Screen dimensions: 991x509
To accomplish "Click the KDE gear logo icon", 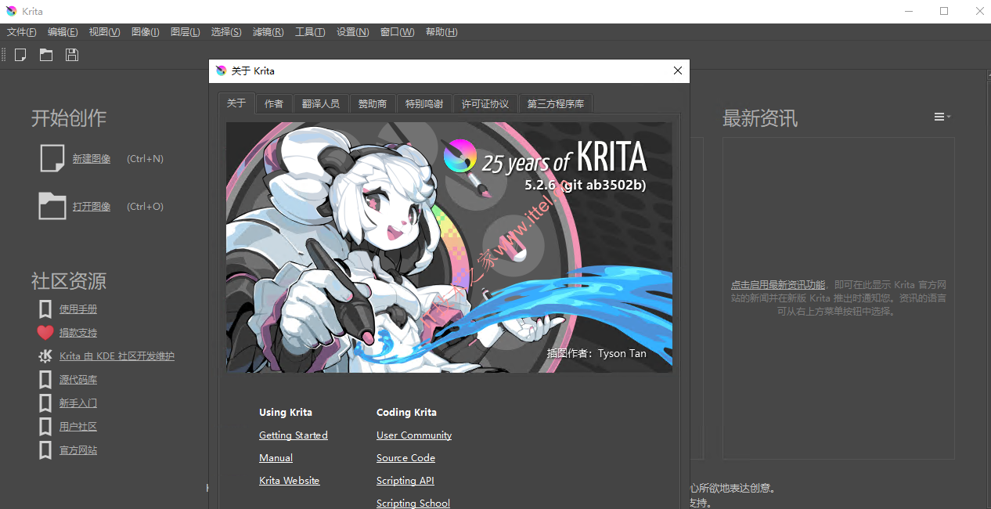I will 45,356.
